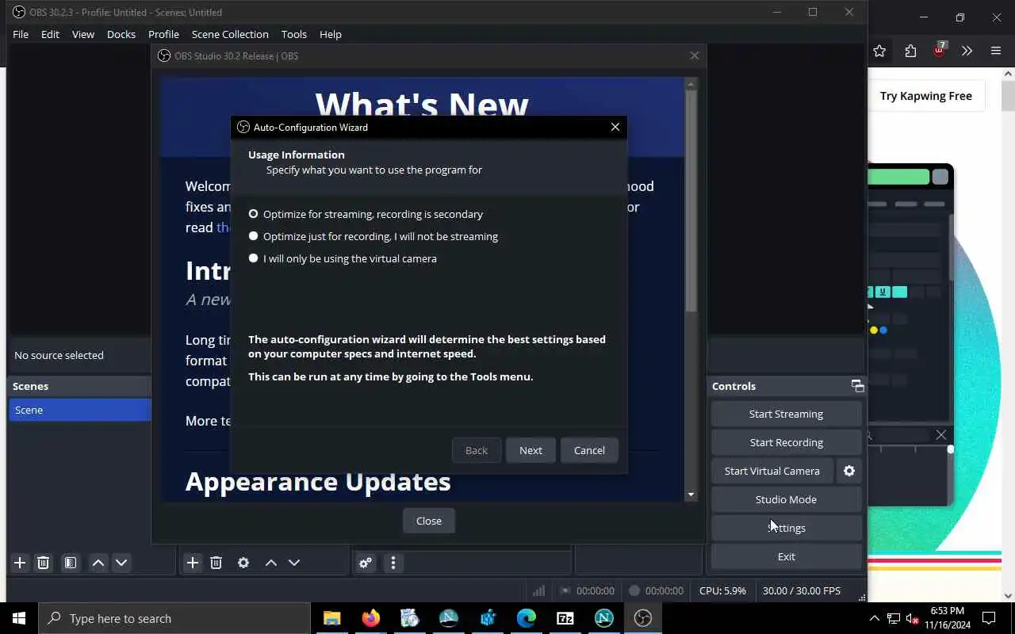This screenshot has width=1015, height=634.
Task: Open the Profile menu
Action: [163, 34]
